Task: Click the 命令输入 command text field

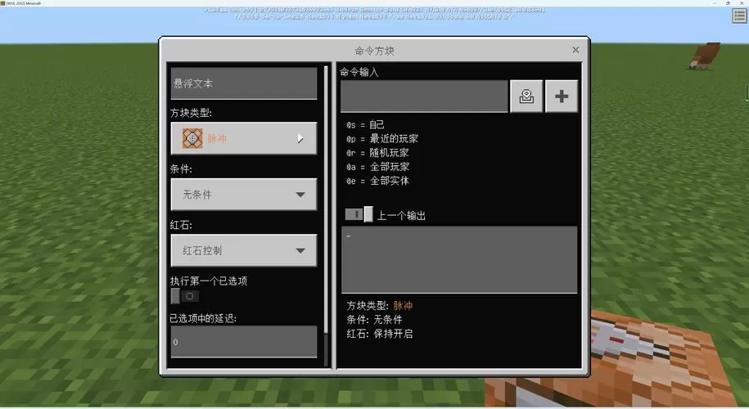Action: (424, 97)
